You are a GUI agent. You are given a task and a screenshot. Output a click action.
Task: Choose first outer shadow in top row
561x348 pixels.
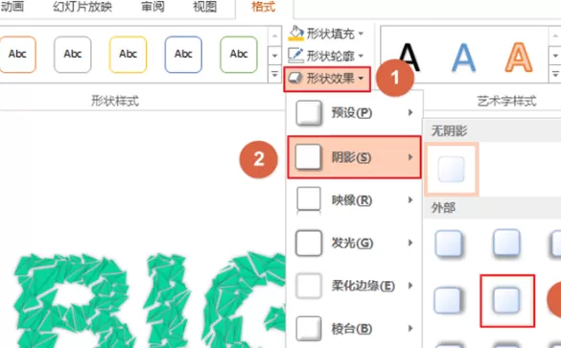(449, 244)
